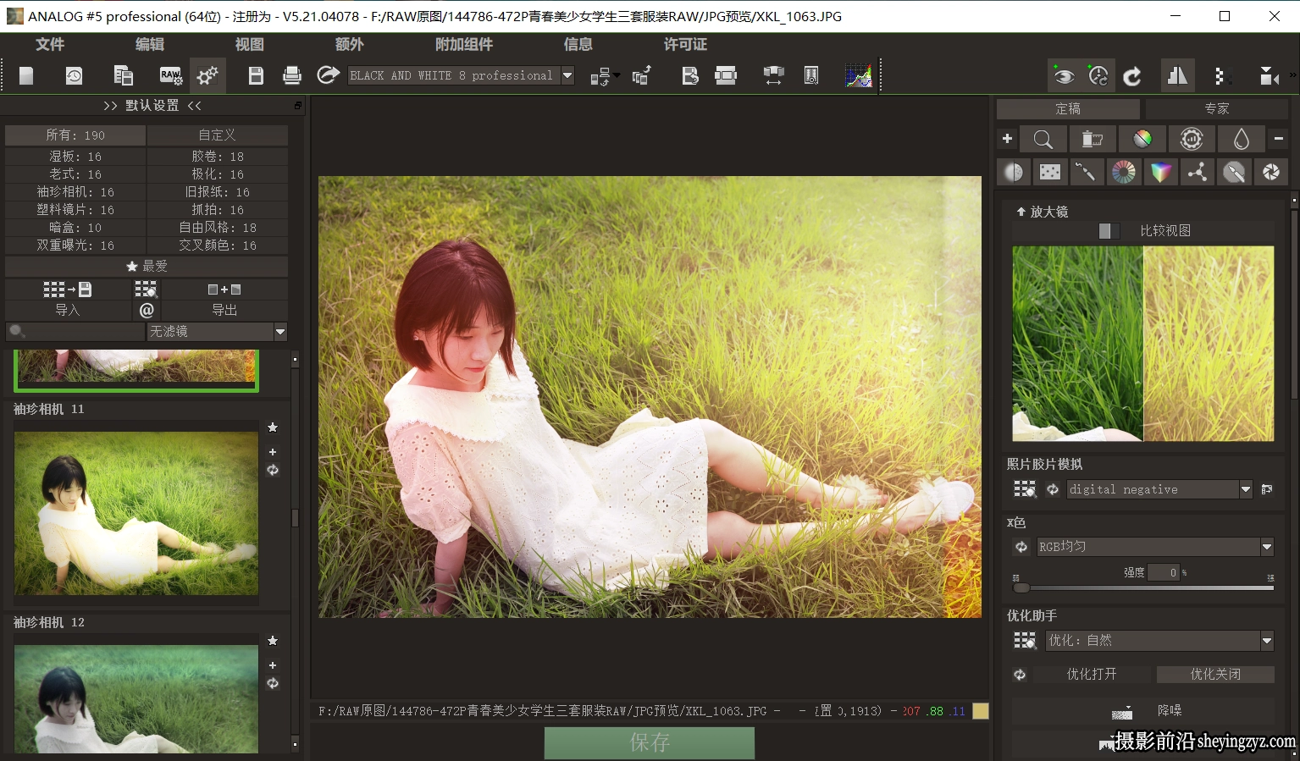Select the magnifier tool in 定稿 panel
The height and width of the screenshot is (761, 1300).
[x=1043, y=139]
